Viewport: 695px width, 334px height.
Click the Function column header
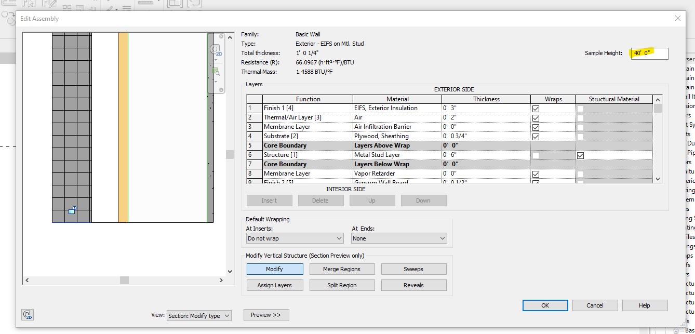308,99
